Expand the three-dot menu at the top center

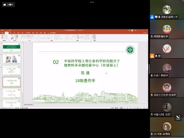tap(92, 2)
